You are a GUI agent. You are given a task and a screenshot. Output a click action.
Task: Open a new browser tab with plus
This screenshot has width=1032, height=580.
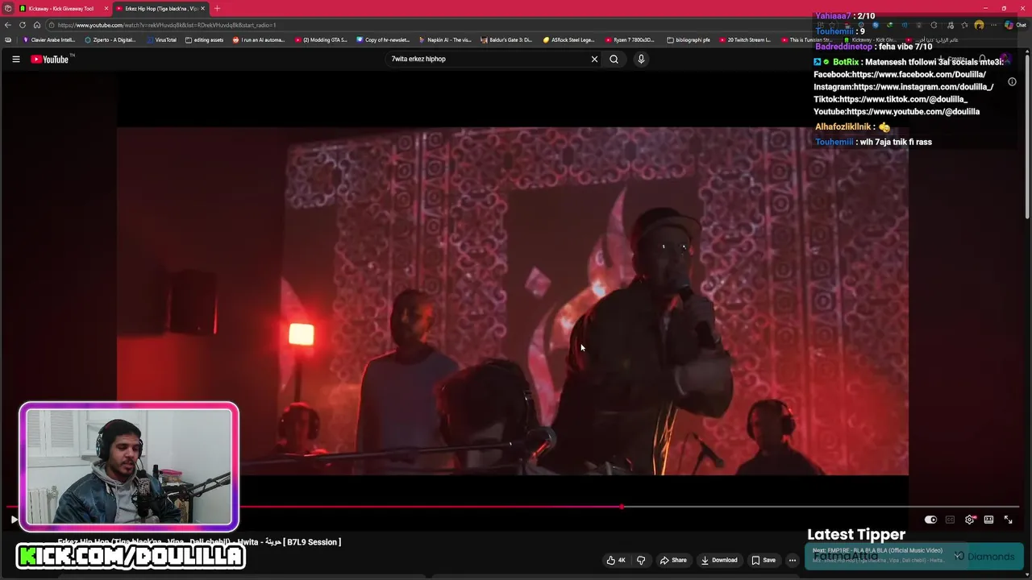point(217,8)
